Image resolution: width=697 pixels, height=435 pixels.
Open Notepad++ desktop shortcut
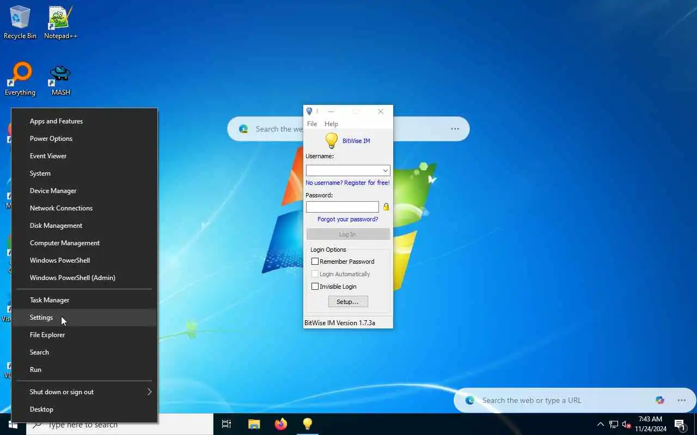pyautogui.click(x=60, y=23)
